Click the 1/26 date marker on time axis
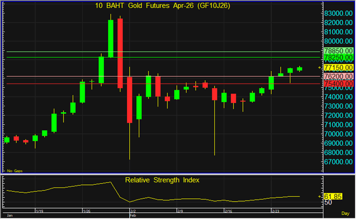 tap(87, 211)
